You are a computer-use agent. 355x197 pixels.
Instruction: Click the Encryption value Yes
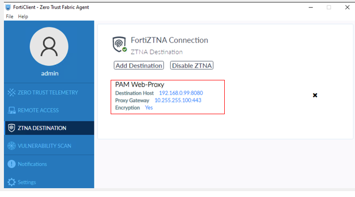tap(149, 107)
